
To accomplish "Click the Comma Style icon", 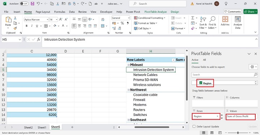I will (x=128, y=23).
